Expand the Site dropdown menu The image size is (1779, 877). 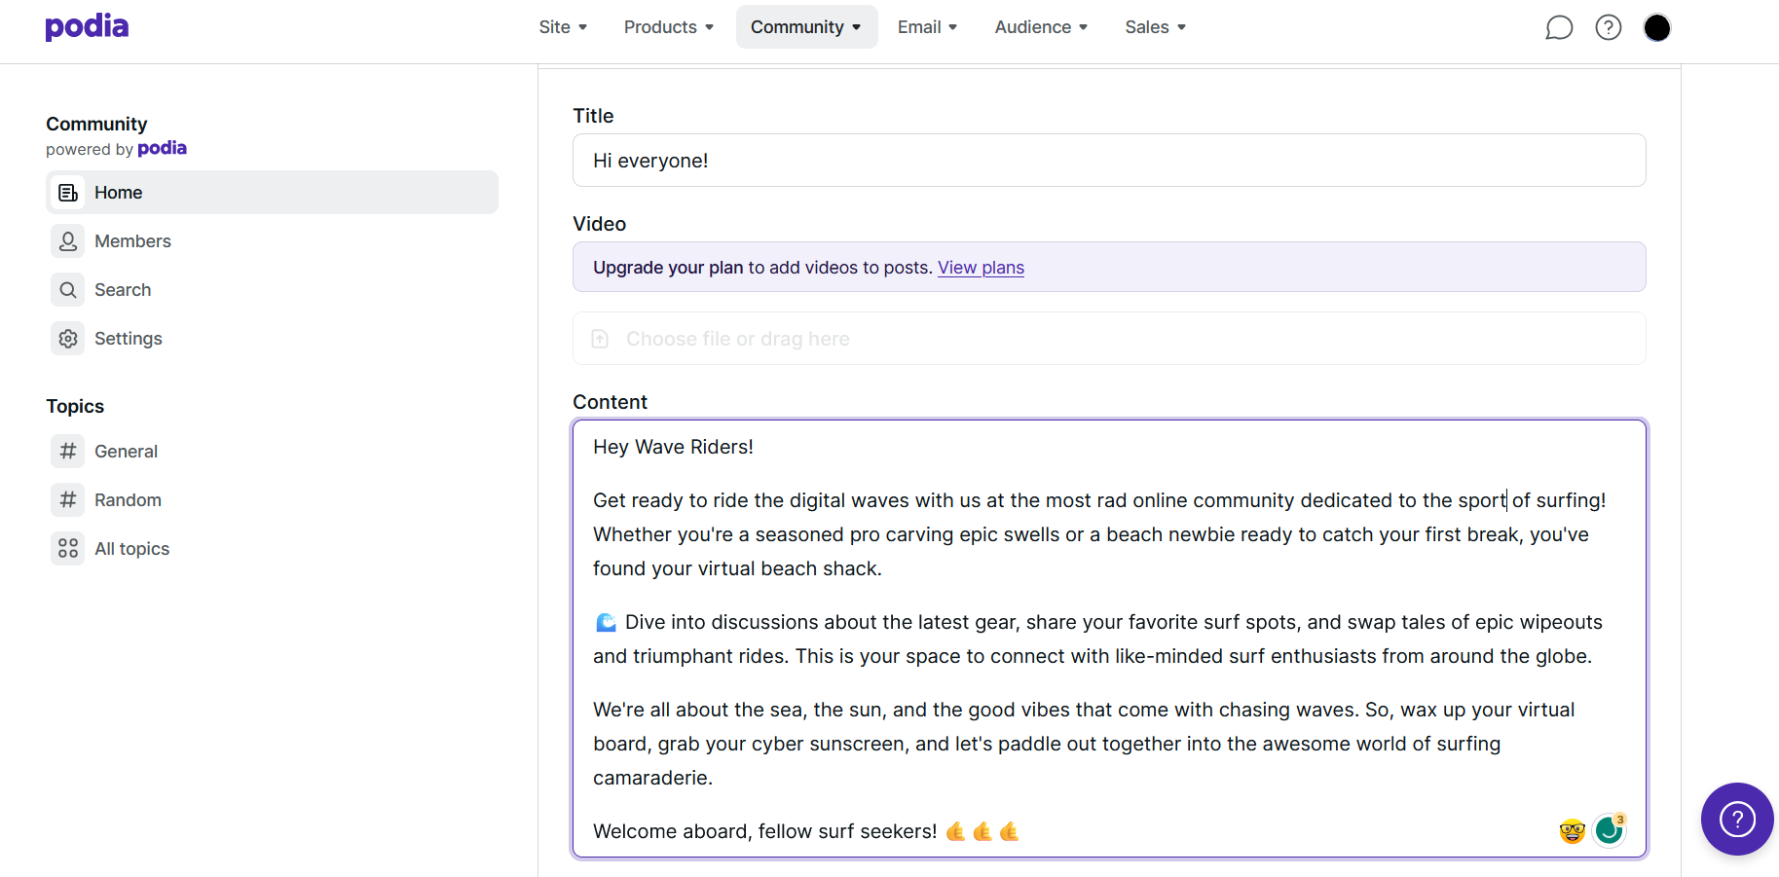point(563,27)
